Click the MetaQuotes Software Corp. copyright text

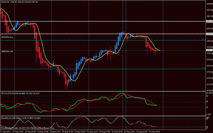28,128
